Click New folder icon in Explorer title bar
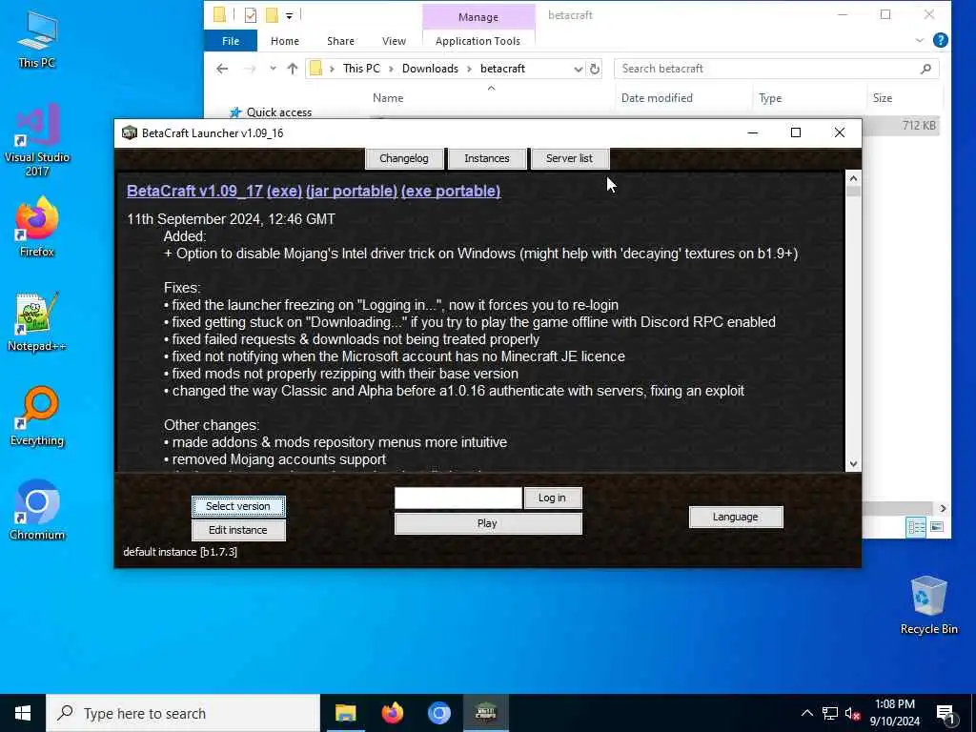 [x=272, y=15]
